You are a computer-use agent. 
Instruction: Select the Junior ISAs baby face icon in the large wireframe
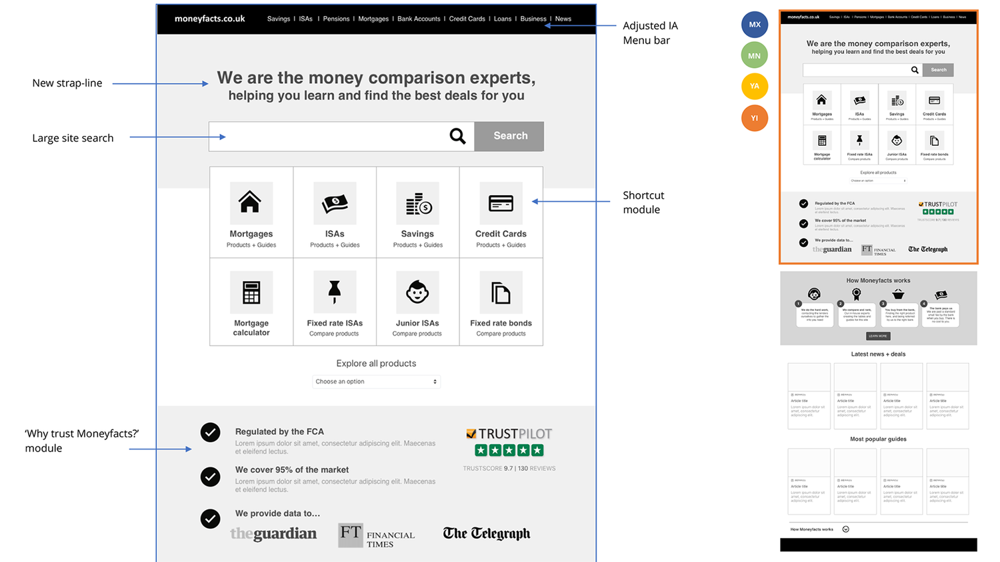418,292
